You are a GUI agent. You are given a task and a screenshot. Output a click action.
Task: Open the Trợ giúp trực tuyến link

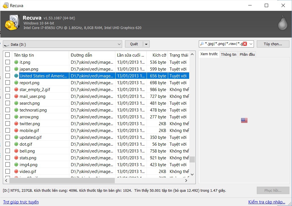(x=21, y=202)
